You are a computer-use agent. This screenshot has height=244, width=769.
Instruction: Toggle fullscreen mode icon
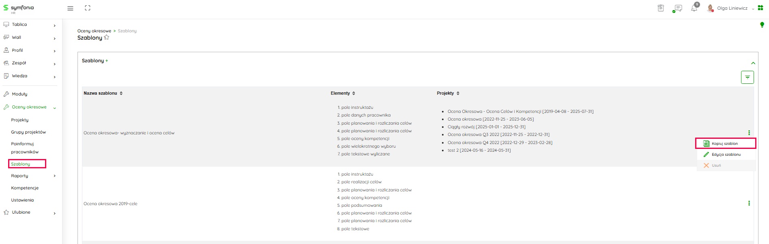88,8
